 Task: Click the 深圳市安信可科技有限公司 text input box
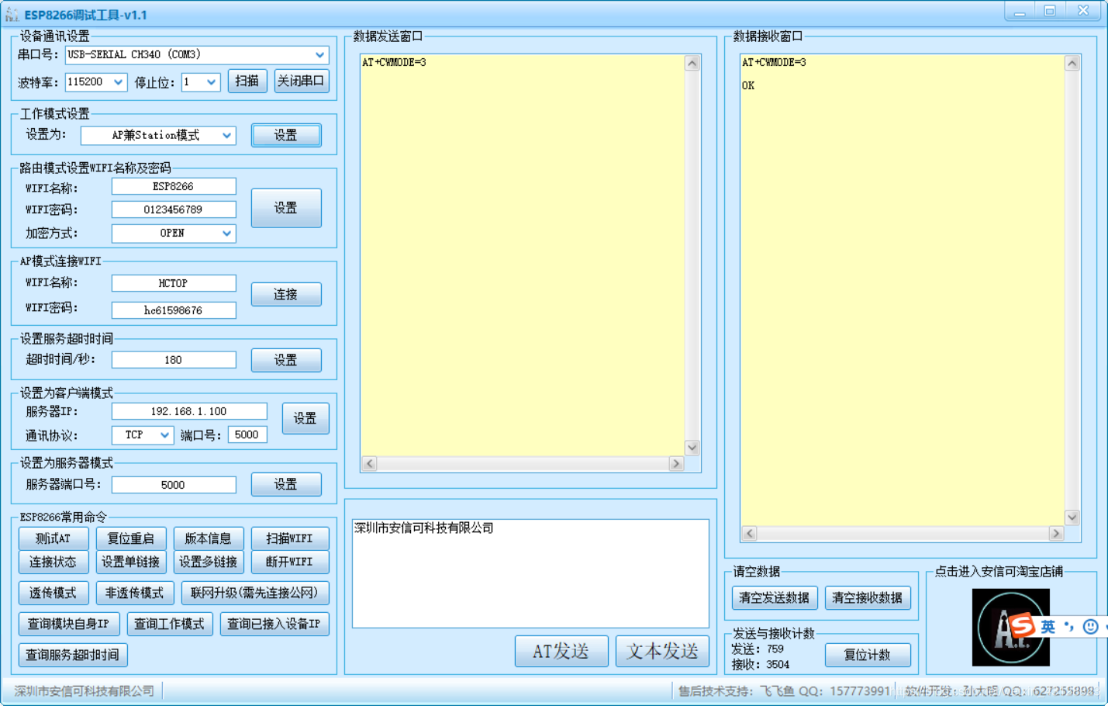click(x=530, y=573)
